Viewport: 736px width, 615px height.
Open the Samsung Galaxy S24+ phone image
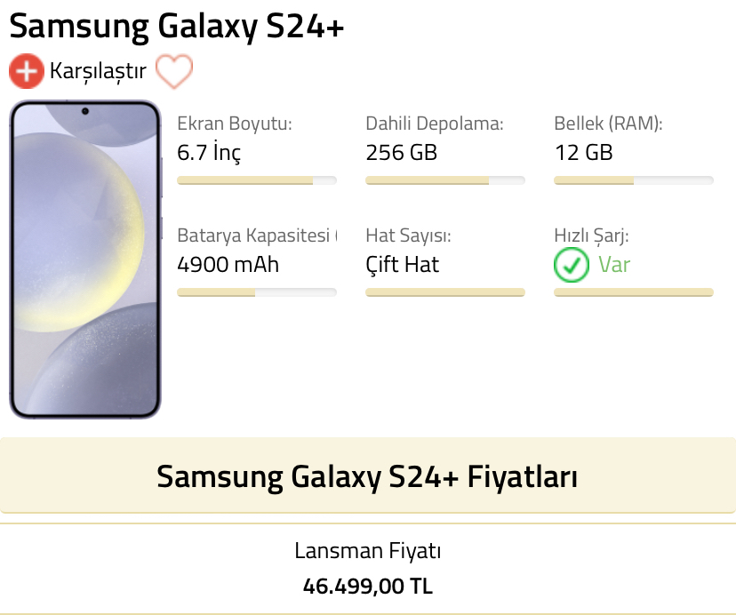(84, 260)
